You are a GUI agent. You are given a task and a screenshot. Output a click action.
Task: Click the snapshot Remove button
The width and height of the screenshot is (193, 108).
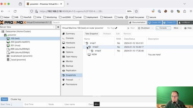tap(127, 34)
